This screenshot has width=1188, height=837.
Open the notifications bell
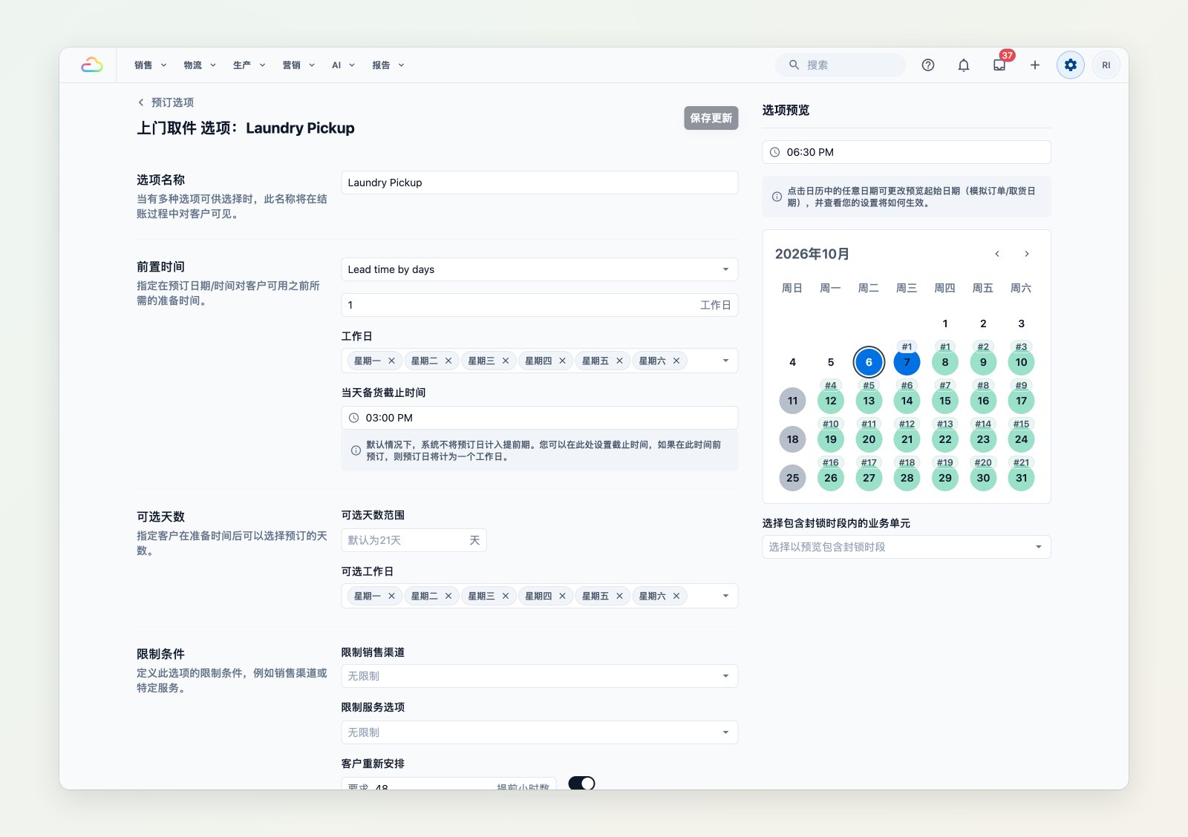click(964, 65)
